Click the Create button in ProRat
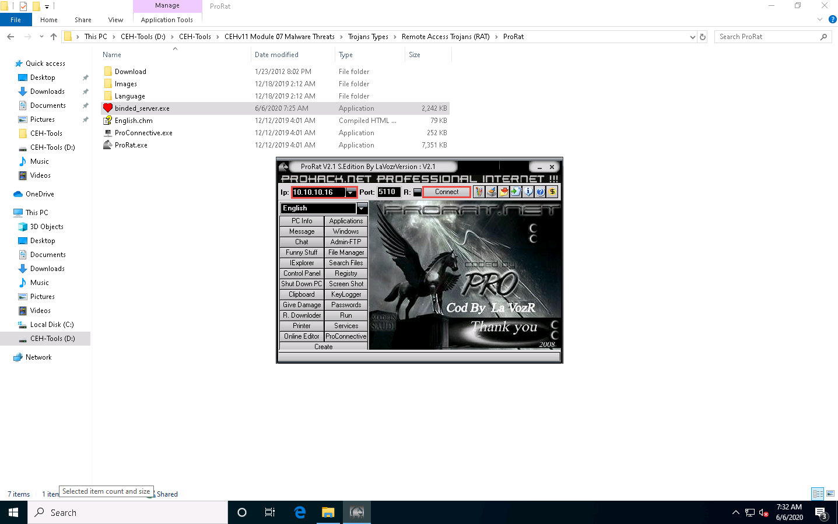838x524 pixels. 324,347
